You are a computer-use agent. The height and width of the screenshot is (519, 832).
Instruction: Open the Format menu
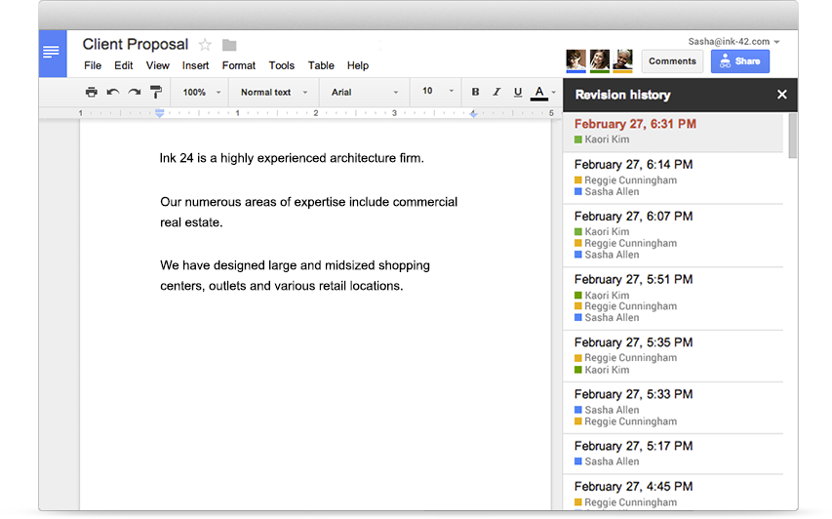[x=238, y=65]
